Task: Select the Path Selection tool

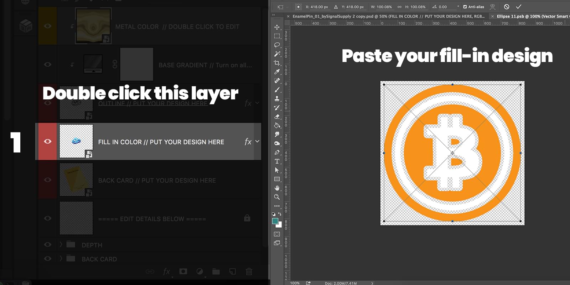Action: pos(277,170)
